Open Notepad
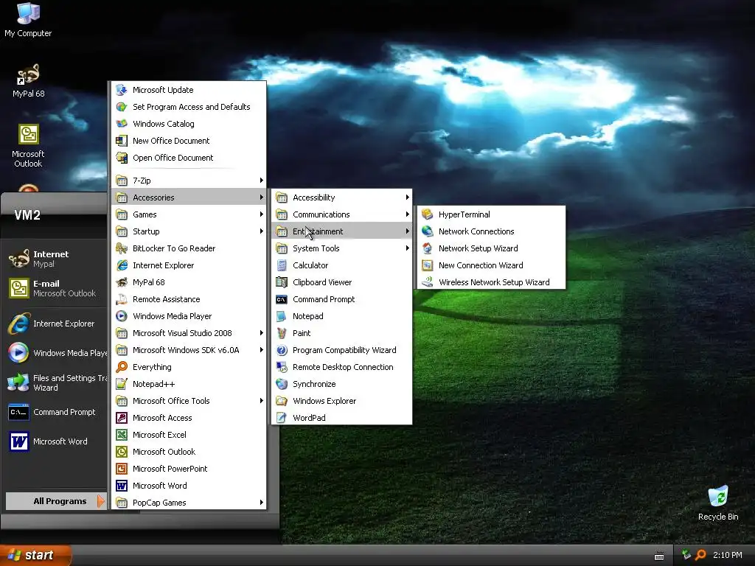 pos(342,315)
